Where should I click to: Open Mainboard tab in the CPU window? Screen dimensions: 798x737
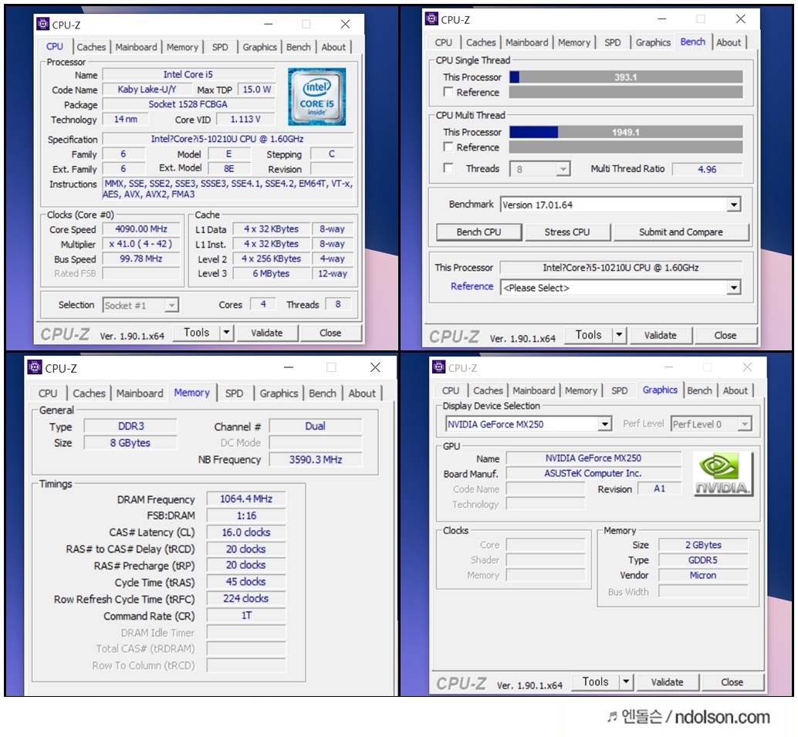[x=136, y=47]
